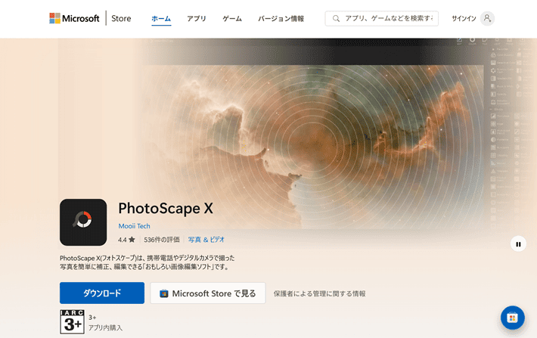
Task: Click the ダウンロード button
Action: pyautogui.click(x=102, y=293)
